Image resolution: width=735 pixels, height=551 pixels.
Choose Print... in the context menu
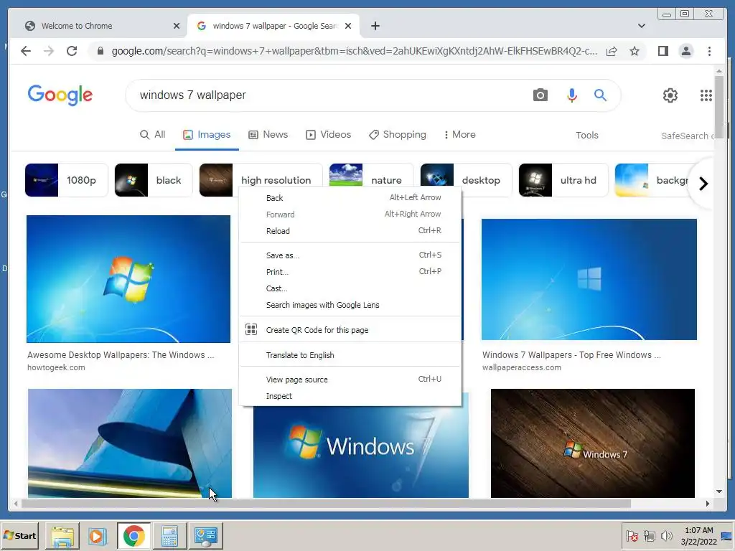tap(350, 272)
